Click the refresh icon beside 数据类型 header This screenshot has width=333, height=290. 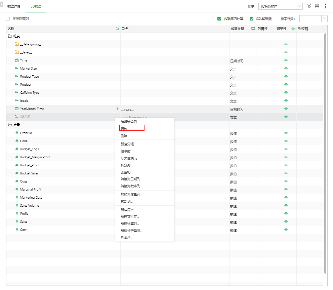pyautogui.click(x=253, y=29)
